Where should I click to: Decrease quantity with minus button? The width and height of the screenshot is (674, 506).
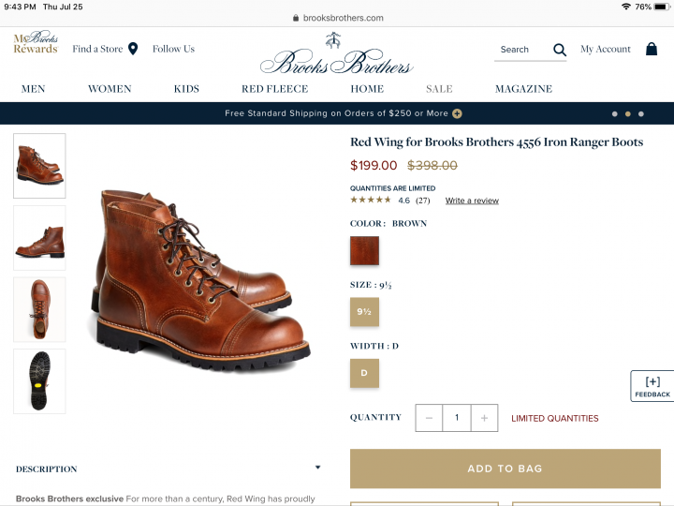(x=429, y=418)
